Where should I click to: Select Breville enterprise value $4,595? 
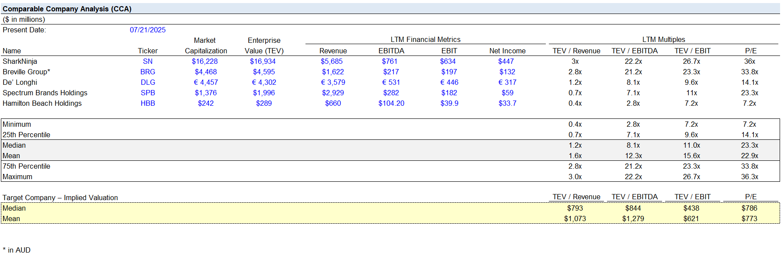tap(264, 72)
